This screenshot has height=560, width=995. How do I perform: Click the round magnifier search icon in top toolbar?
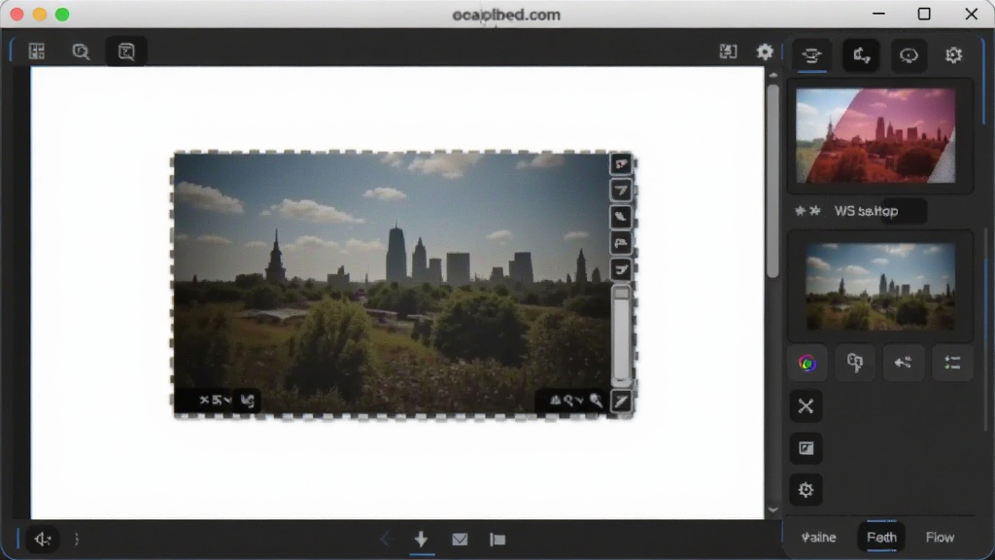(81, 52)
